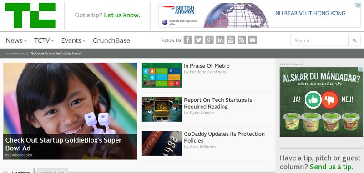Open CrunchBase from navigation bar

click(x=111, y=40)
